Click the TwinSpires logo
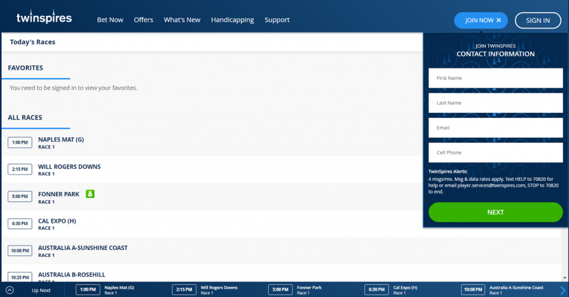569x297 pixels. 44,17
